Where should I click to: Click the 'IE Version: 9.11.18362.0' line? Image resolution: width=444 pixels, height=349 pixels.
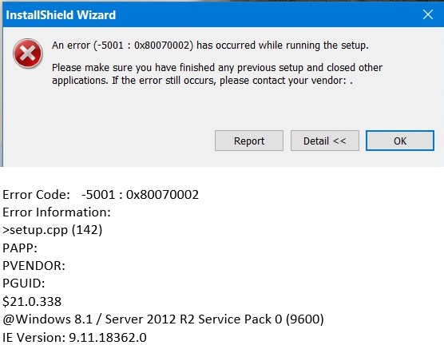[74, 337]
